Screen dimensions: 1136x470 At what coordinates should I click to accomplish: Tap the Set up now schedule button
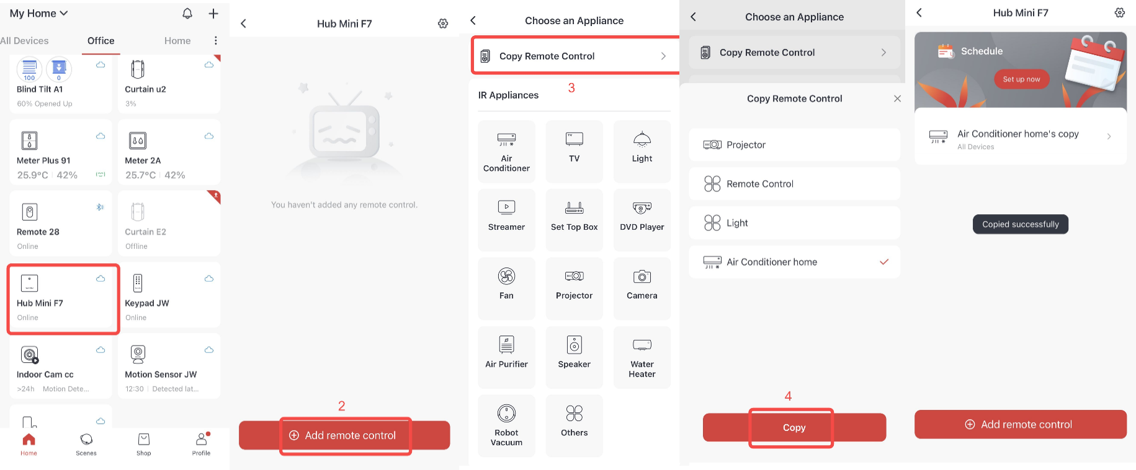pyautogui.click(x=1021, y=79)
